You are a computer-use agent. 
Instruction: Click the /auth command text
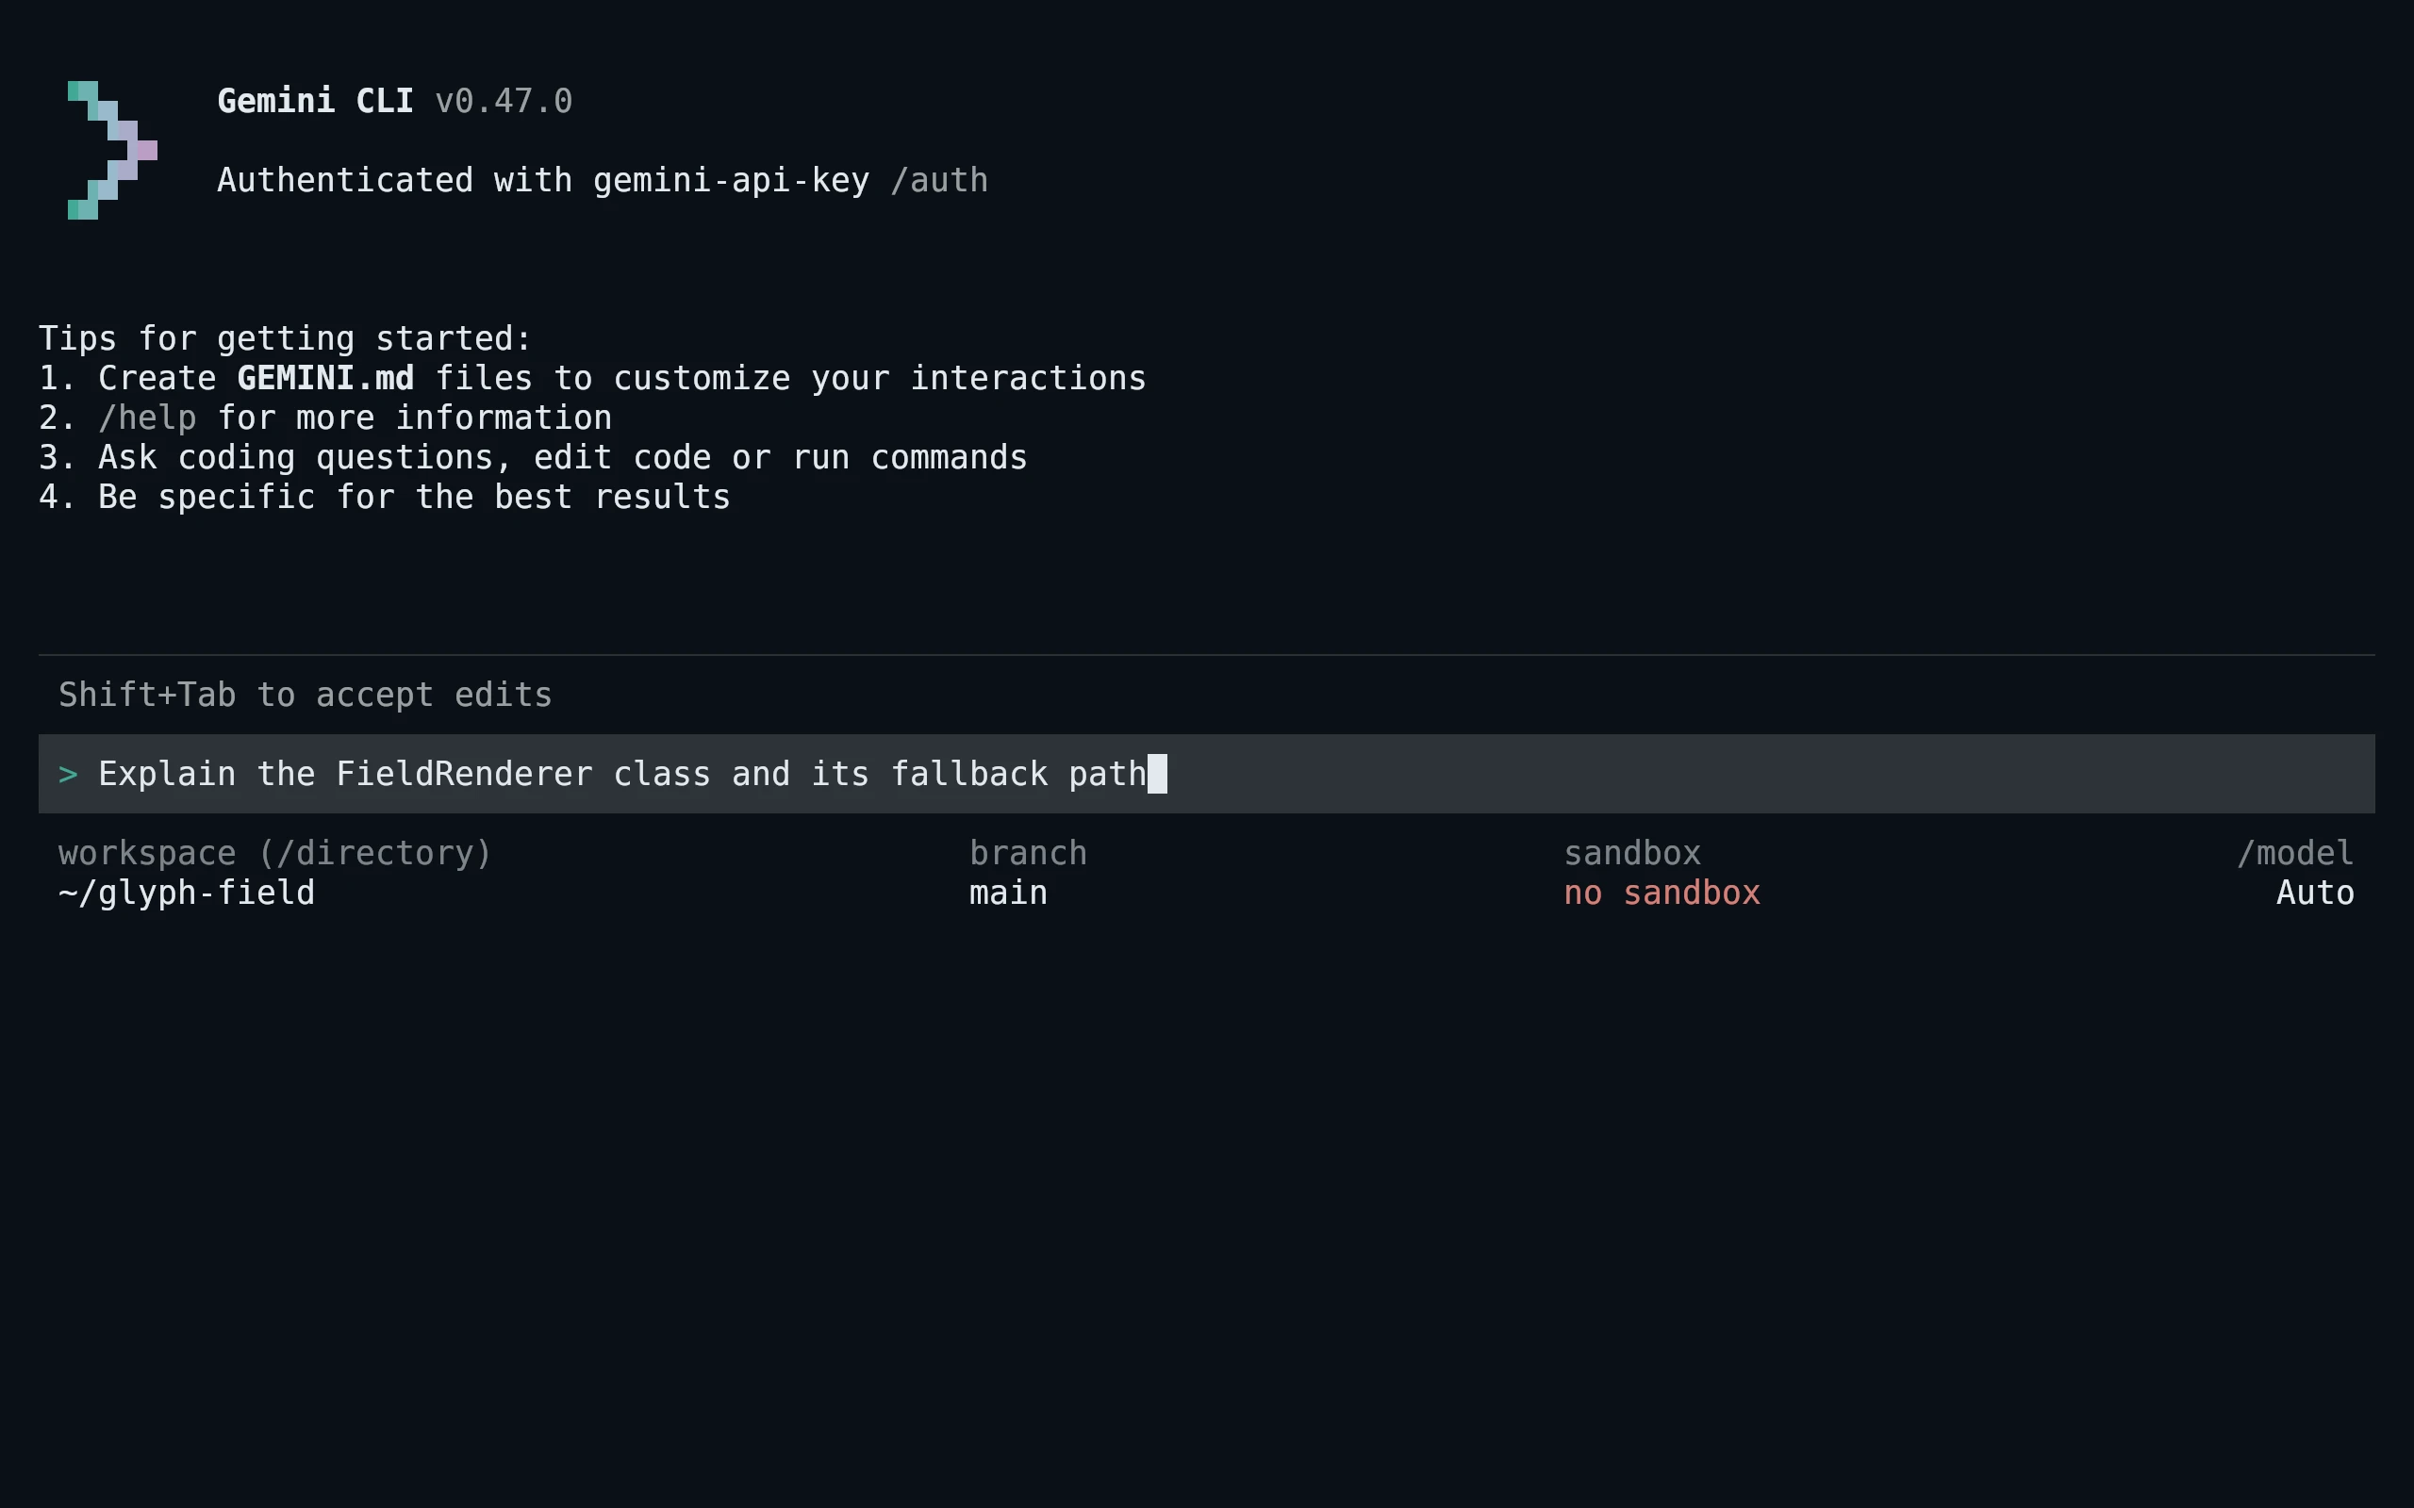click(x=938, y=181)
